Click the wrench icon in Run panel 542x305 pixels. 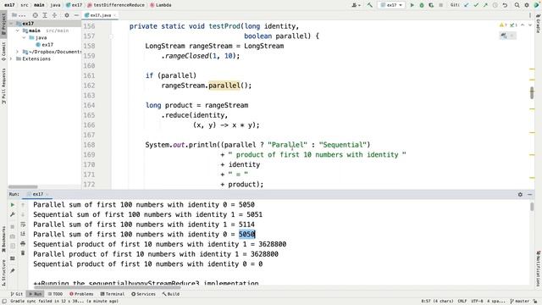click(13, 214)
